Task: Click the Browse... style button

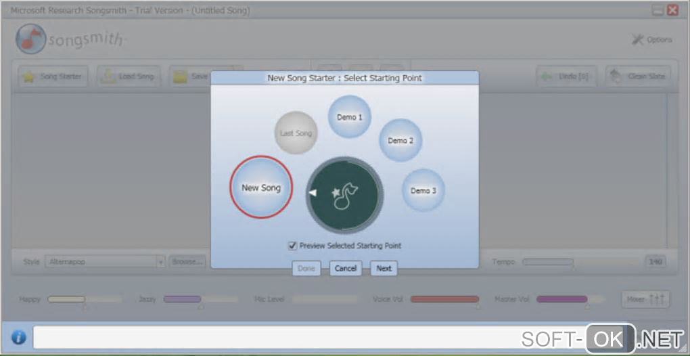Action: point(187,262)
